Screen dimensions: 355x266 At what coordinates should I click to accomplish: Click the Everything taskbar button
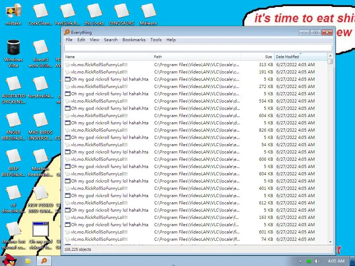tap(44, 261)
